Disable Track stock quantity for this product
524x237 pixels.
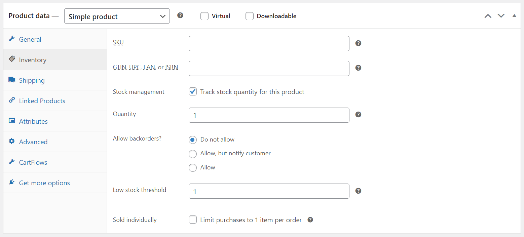point(193,91)
